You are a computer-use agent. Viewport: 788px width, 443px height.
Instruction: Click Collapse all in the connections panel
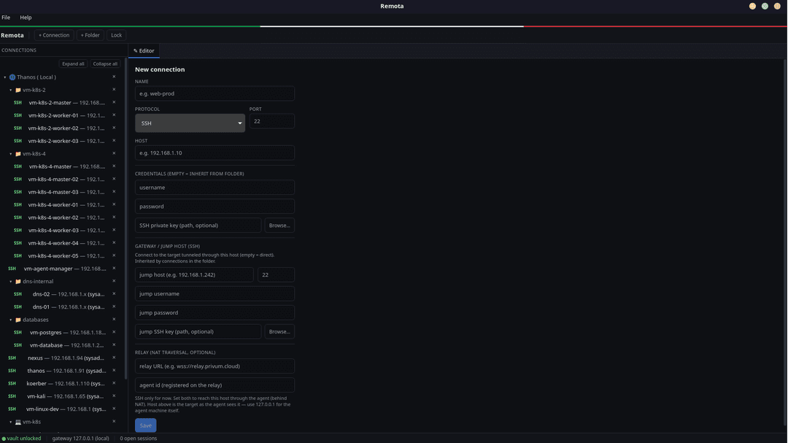click(x=105, y=64)
